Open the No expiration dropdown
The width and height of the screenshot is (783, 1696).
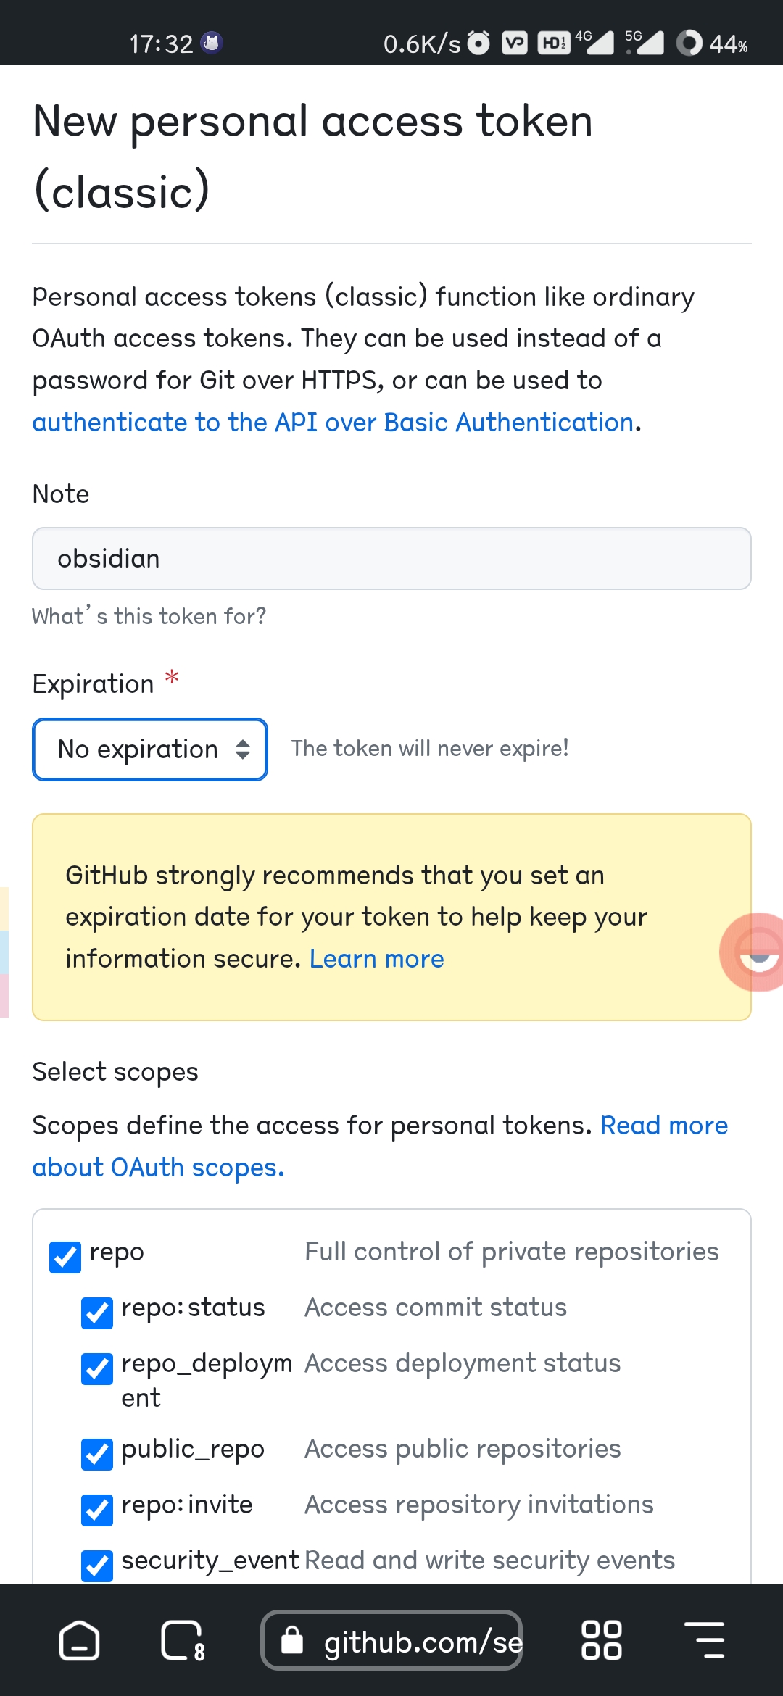tap(150, 749)
